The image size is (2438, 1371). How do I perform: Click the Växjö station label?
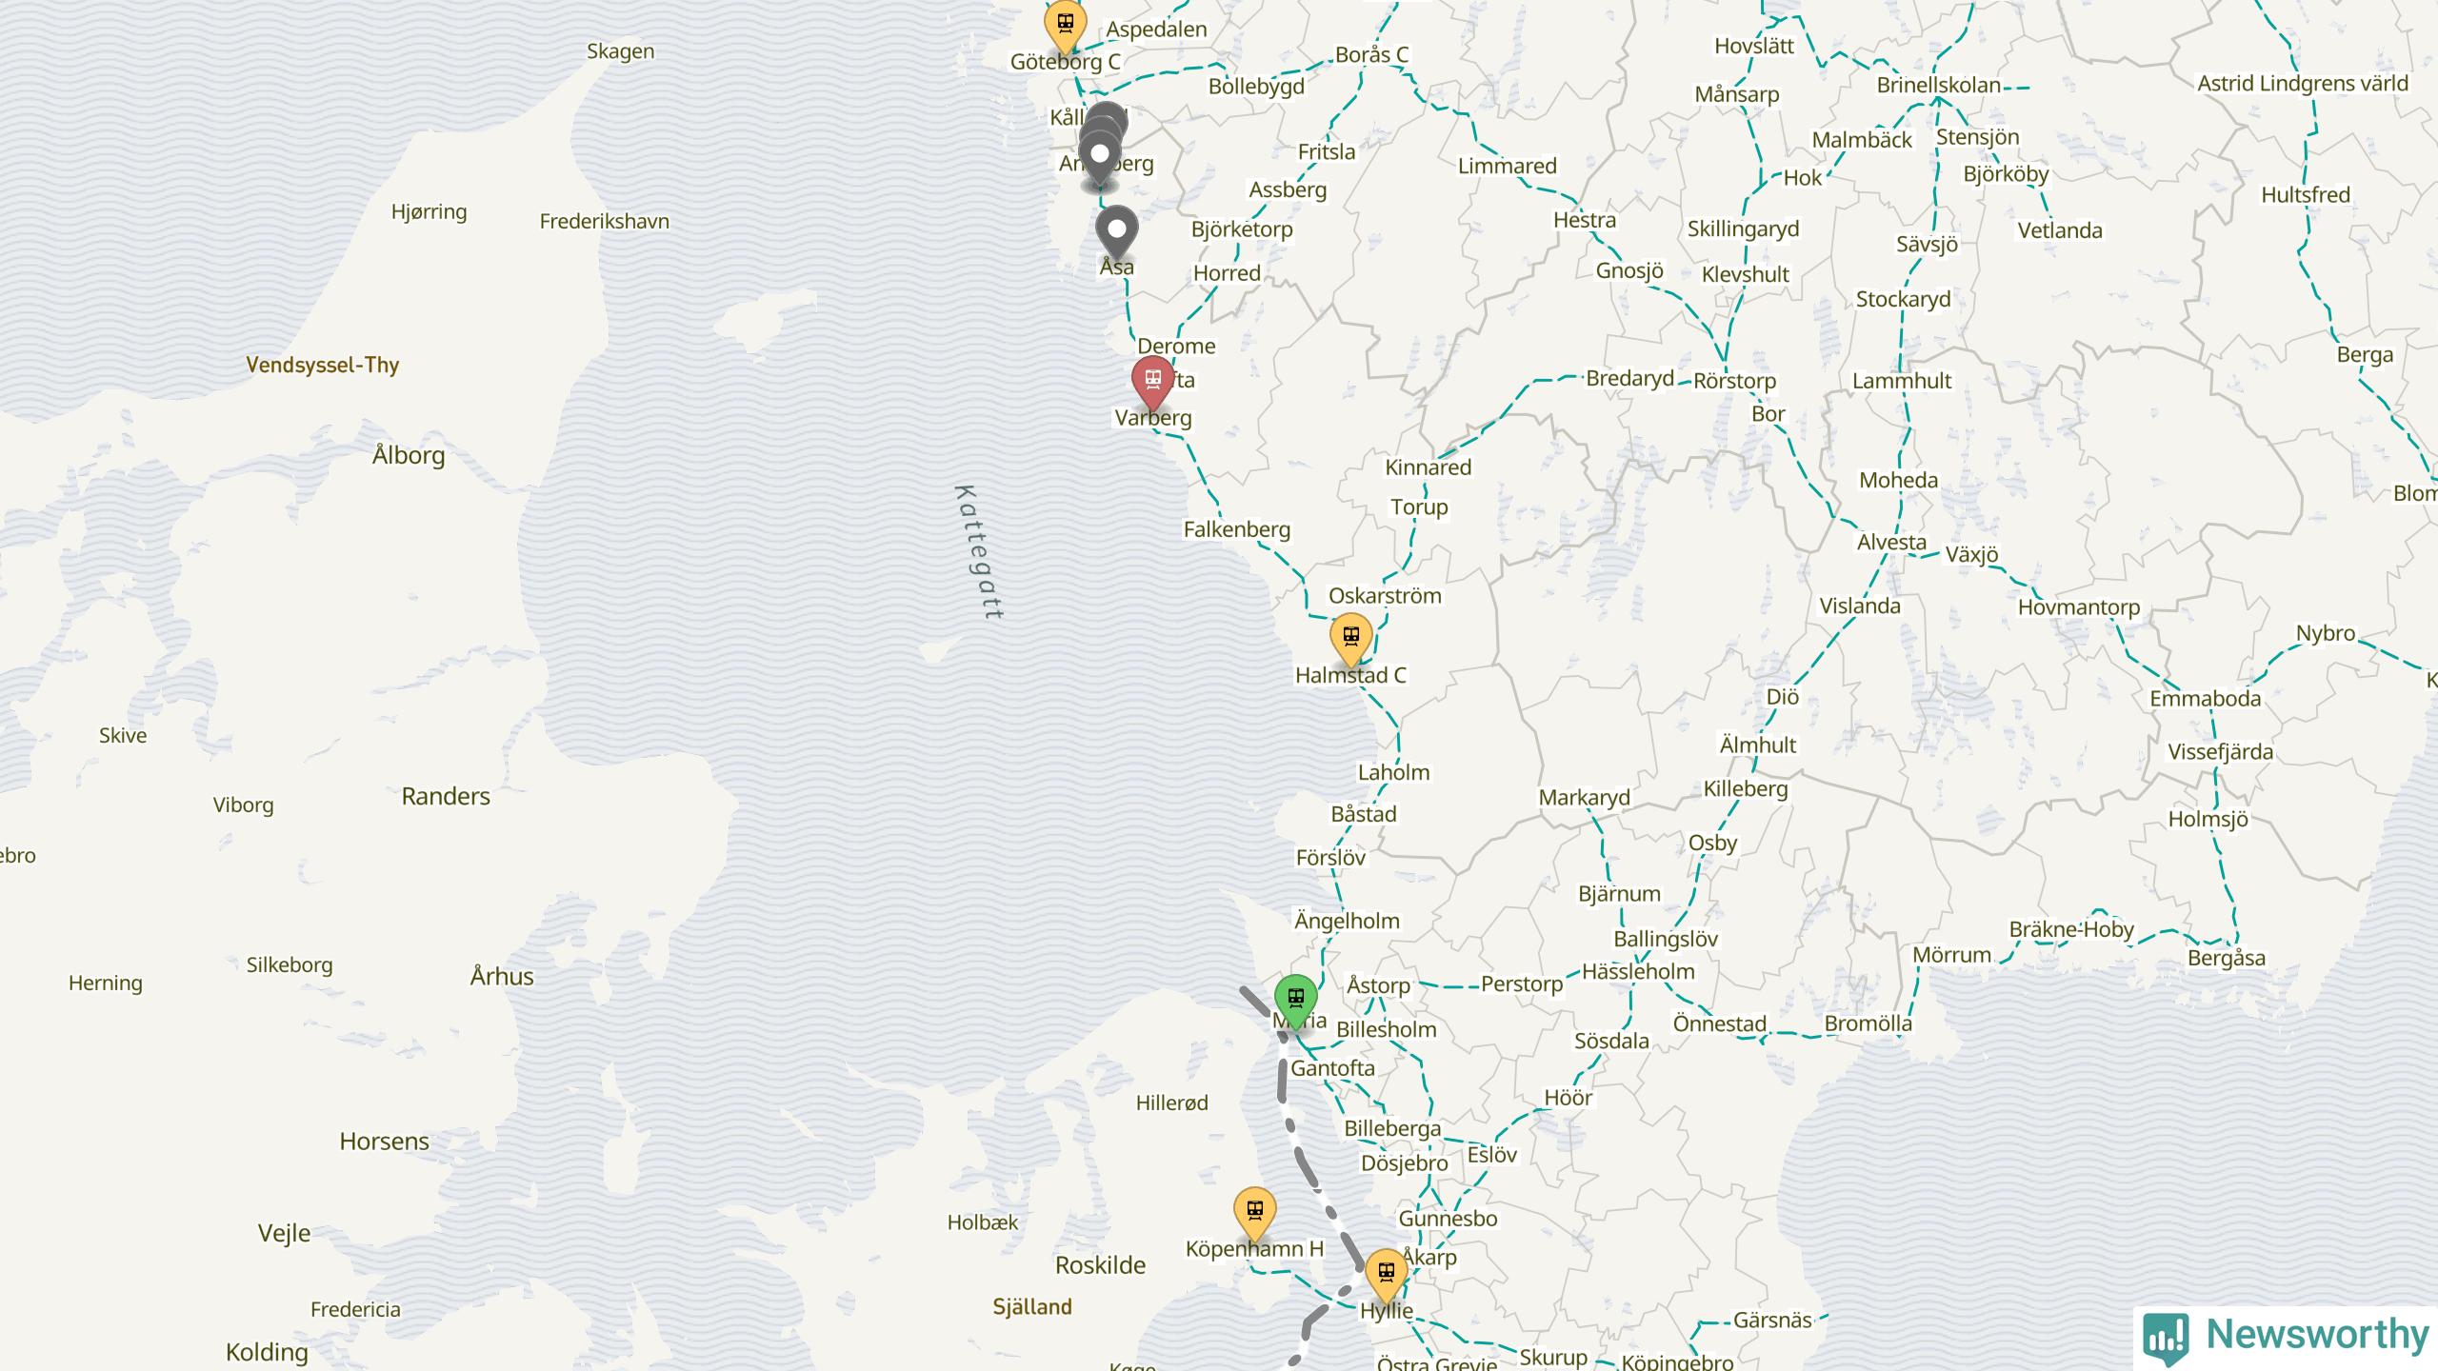[1971, 554]
